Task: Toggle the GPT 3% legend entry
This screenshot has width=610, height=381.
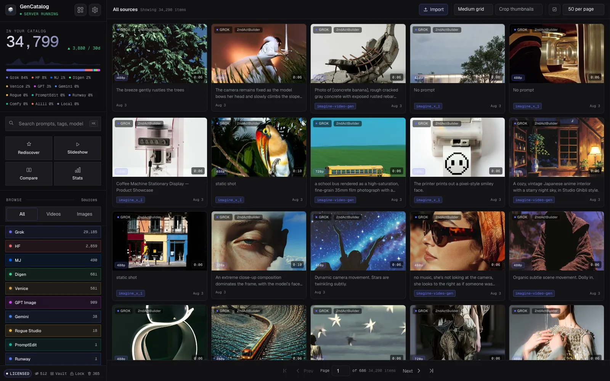Action: (42, 86)
